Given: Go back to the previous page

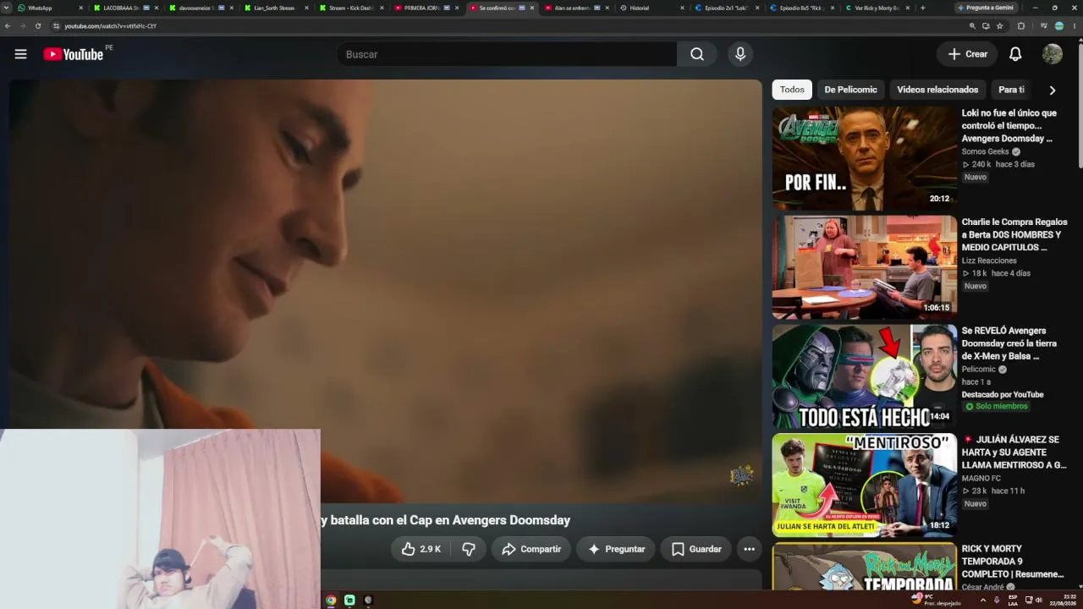Looking at the screenshot, I should point(8,26).
